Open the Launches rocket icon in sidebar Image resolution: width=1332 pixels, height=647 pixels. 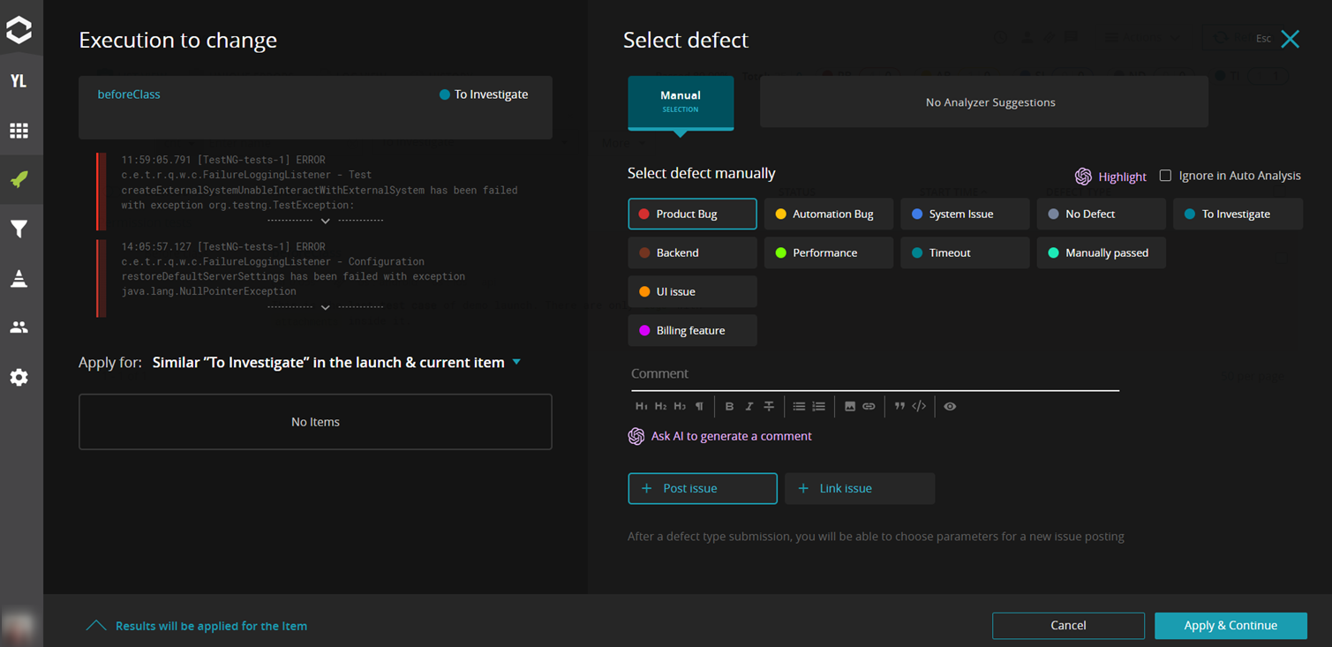pos(19,179)
